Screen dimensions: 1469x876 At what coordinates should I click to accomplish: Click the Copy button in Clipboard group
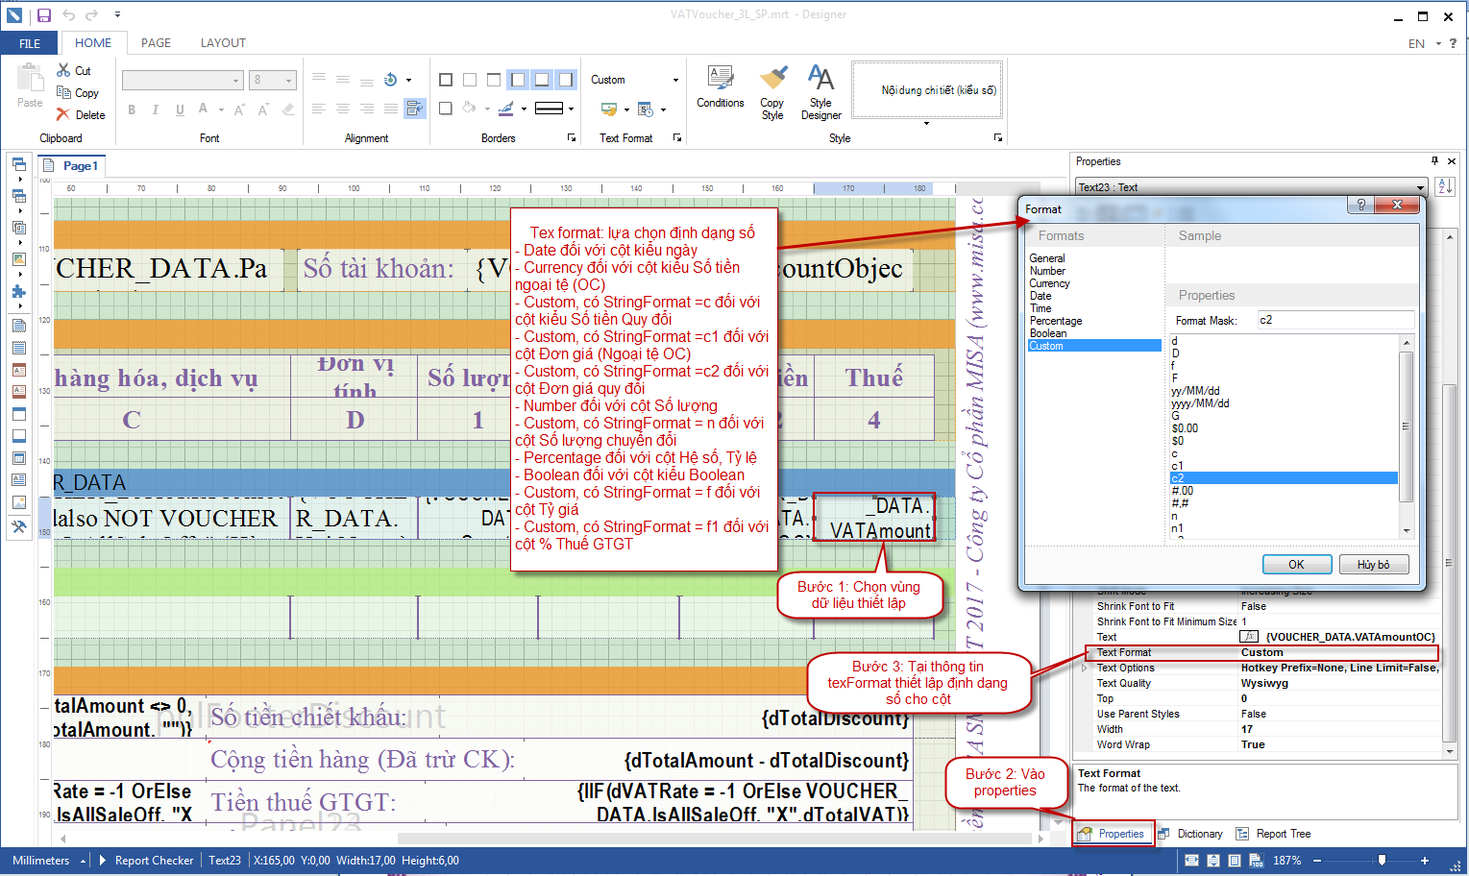[78, 93]
